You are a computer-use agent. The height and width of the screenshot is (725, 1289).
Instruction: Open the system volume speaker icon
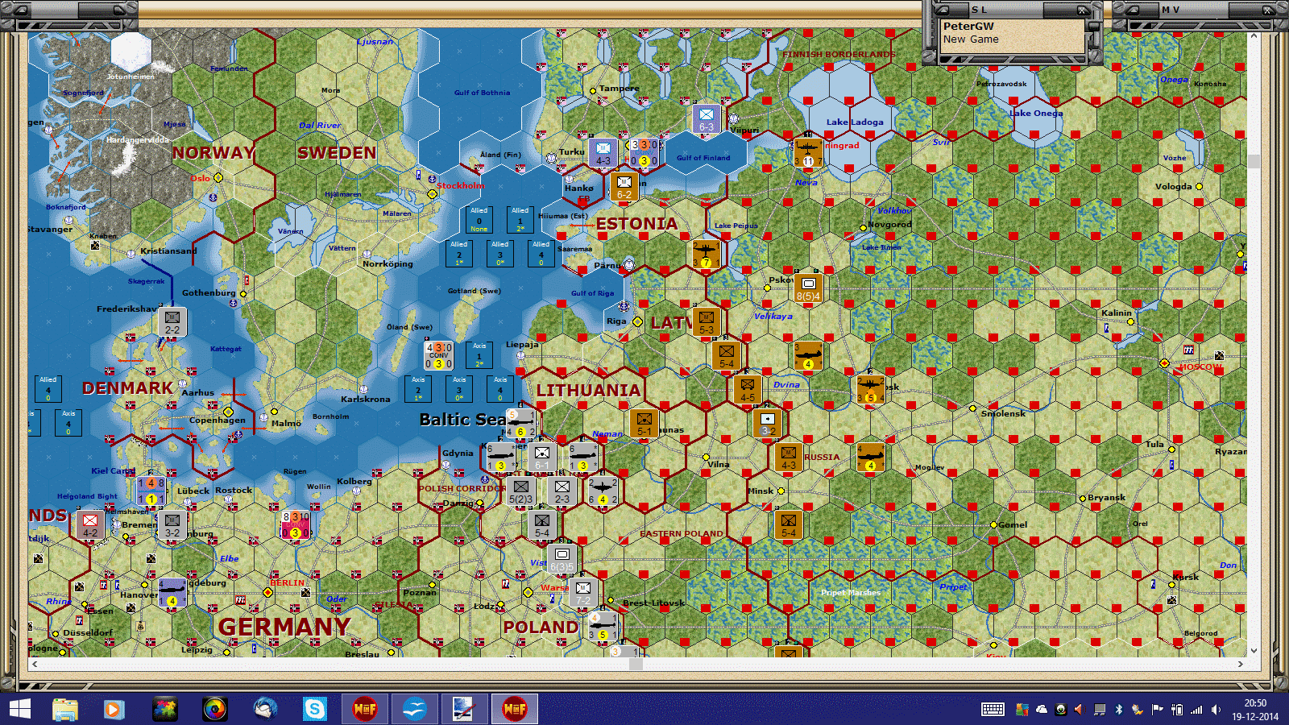[x=1216, y=710]
